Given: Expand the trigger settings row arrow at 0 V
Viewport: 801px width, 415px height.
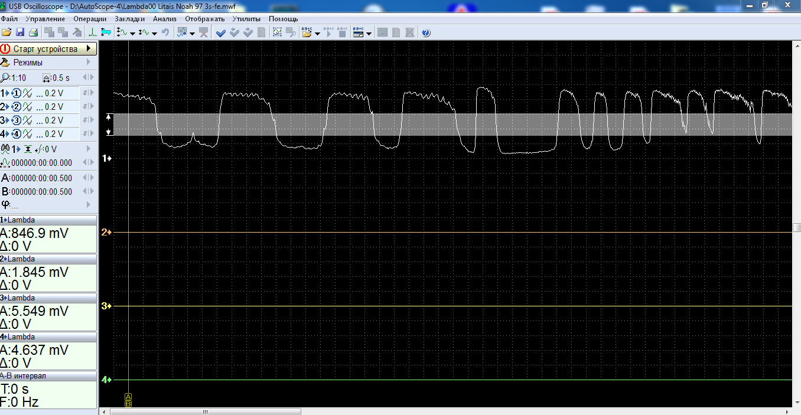Looking at the screenshot, I should [89, 149].
